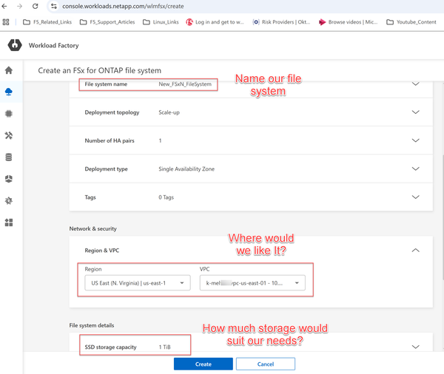Click the address bar URL

tap(123, 6)
